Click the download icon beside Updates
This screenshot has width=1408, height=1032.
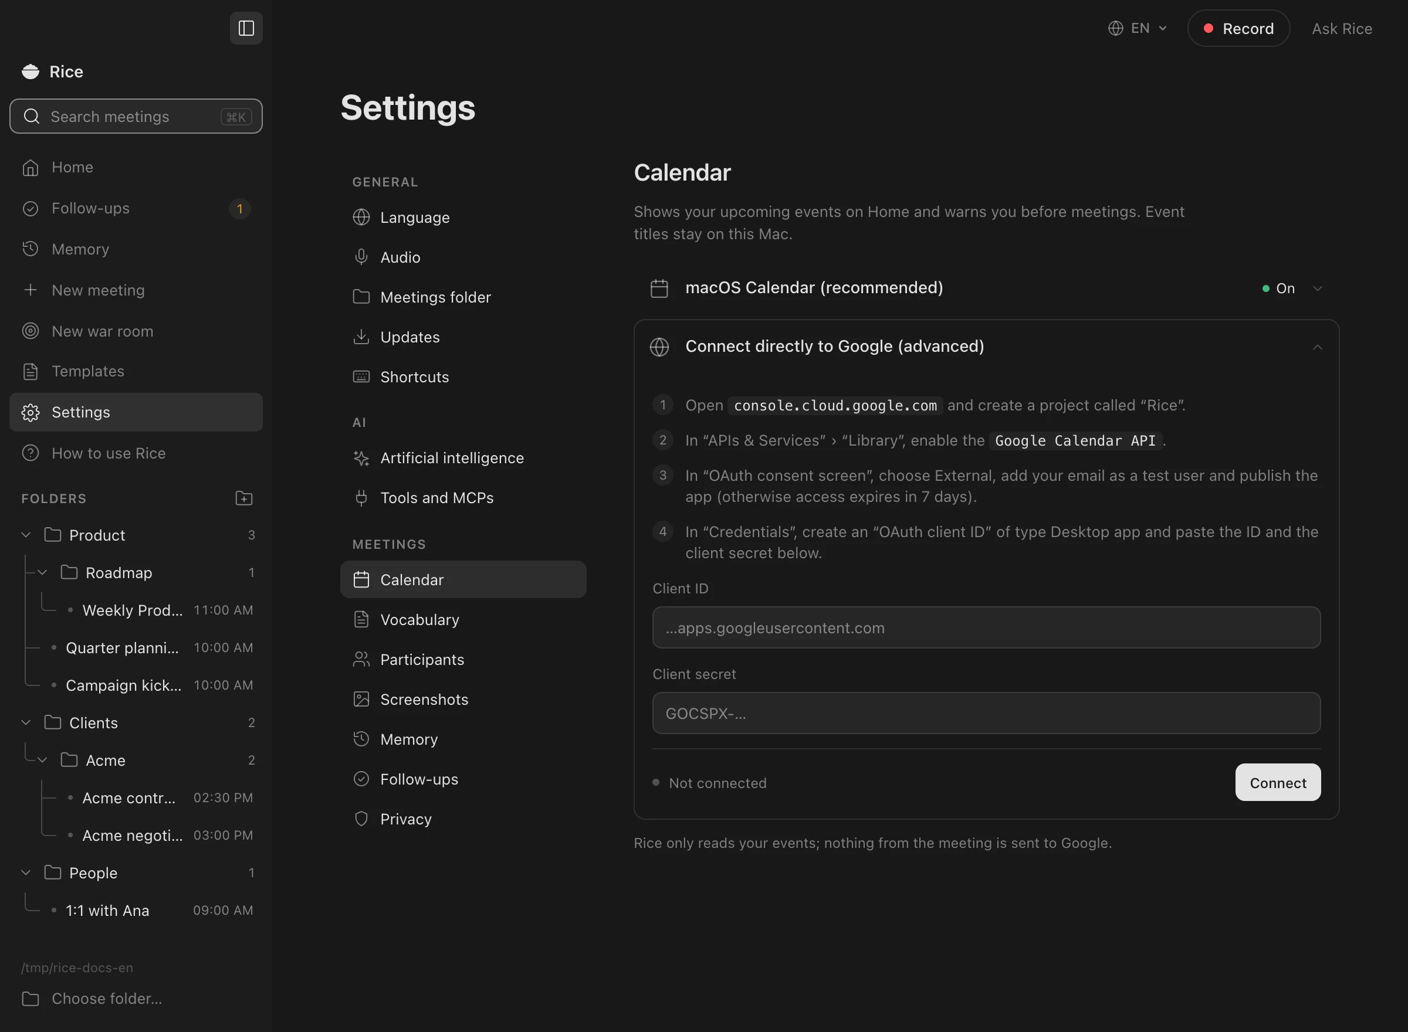[361, 337]
